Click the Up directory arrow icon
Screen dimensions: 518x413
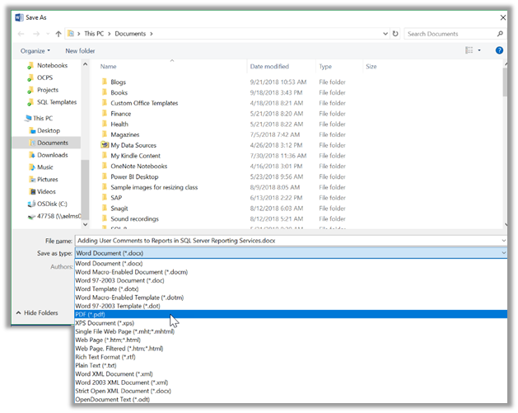click(x=58, y=34)
